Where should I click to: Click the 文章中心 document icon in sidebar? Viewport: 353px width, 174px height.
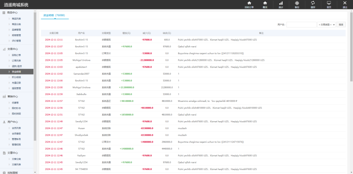point(3,153)
